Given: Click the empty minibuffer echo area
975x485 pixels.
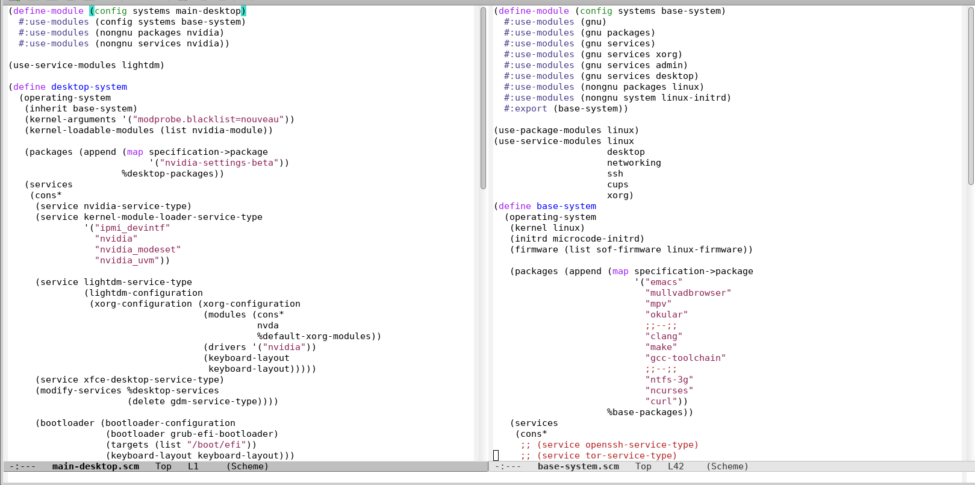Looking at the screenshot, I should (482, 477).
